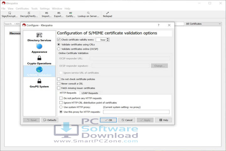Select Crypto Operations settings page
Screen dimensions: 226x151
click(39, 60)
